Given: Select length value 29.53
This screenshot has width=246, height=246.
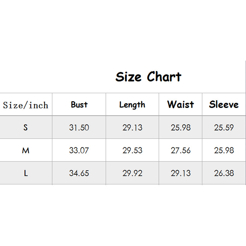Looking at the screenshot, I should pyautogui.click(x=132, y=150).
